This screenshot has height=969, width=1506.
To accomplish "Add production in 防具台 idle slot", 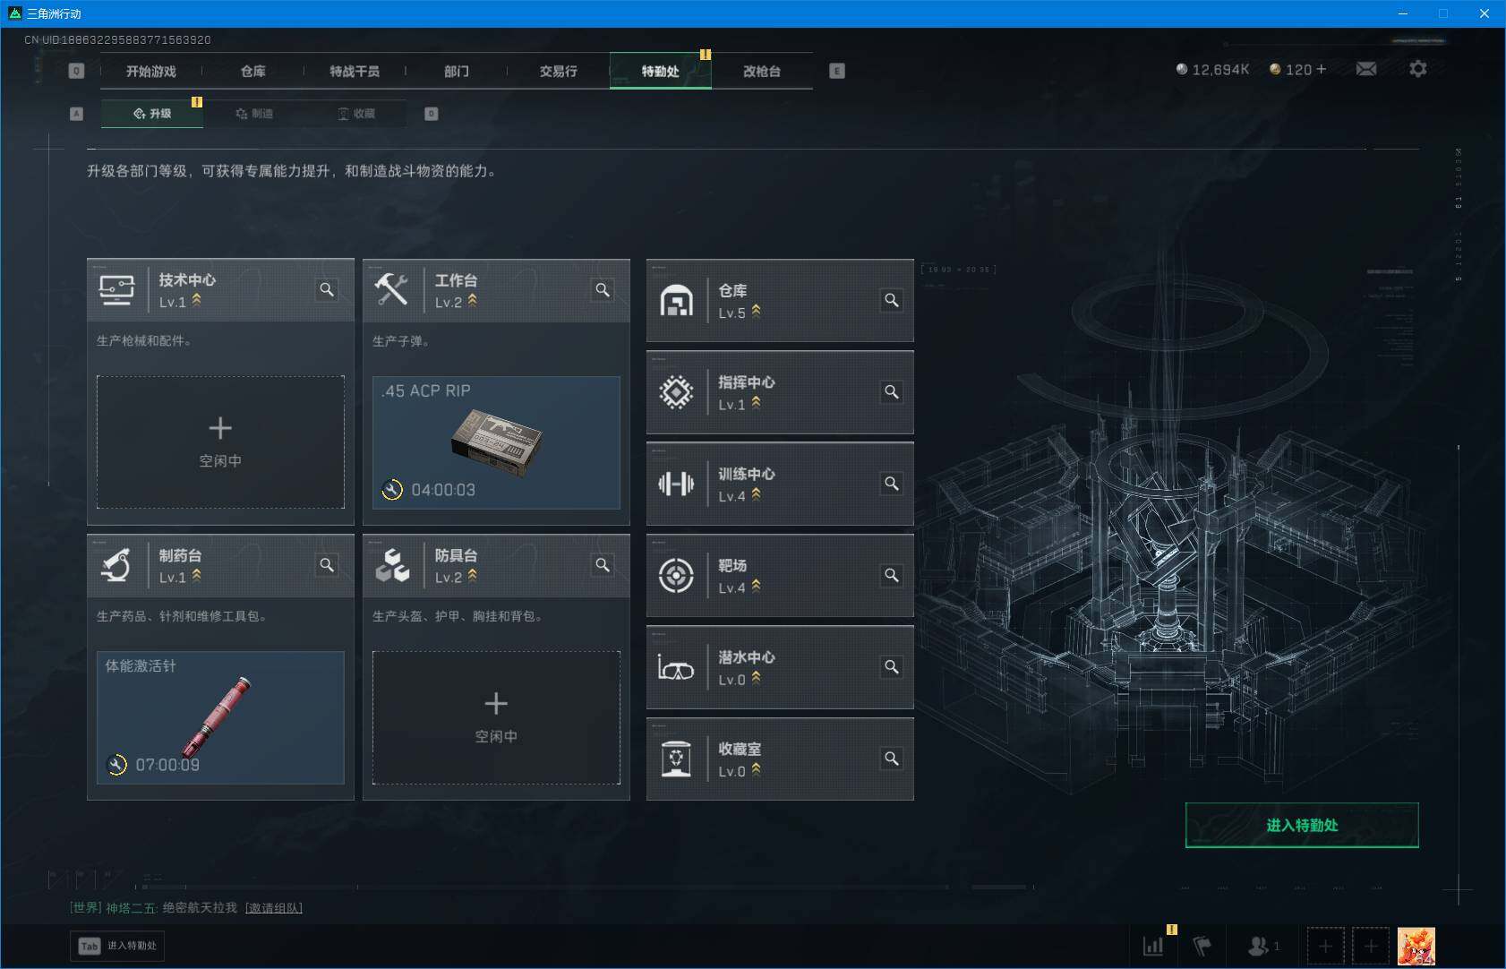I will [x=496, y=717].
